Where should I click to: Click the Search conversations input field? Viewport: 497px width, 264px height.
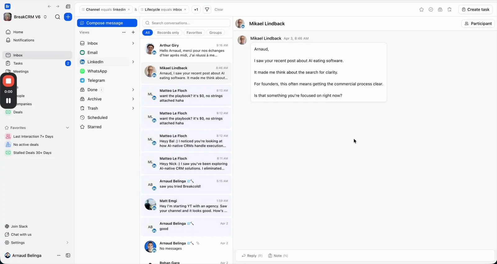point(186,23)
